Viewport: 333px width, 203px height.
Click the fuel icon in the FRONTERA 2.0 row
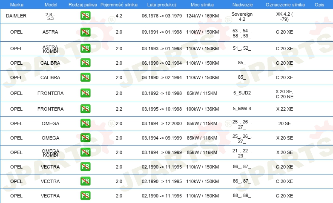(85, 93)
